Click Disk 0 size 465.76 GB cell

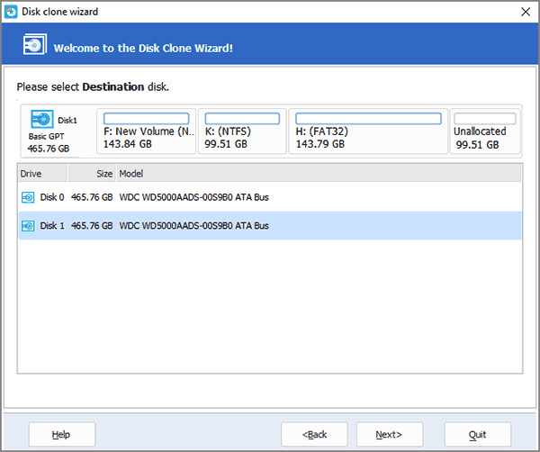tap(92, 197)
